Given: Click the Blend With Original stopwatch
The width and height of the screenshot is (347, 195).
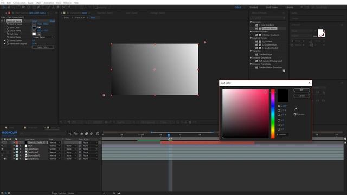Looking at the screenshot, I should pyautogui.click(x=8, y=44).
